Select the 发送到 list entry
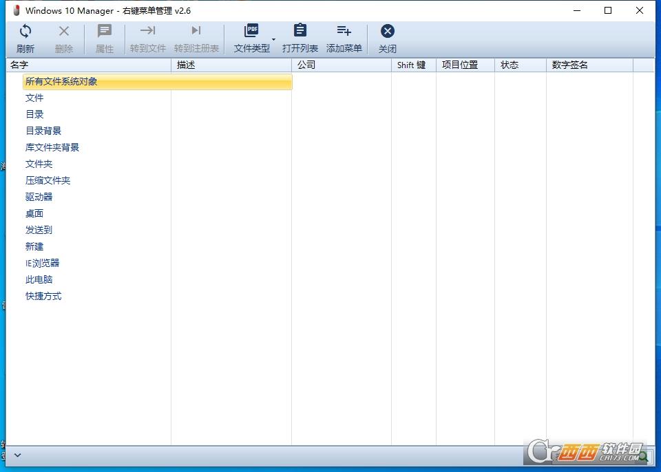The image size is (661, 472). click(39, 230)
